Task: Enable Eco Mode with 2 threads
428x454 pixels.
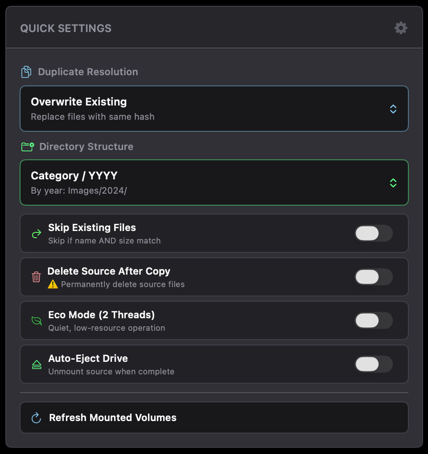Action: [374, 320]
